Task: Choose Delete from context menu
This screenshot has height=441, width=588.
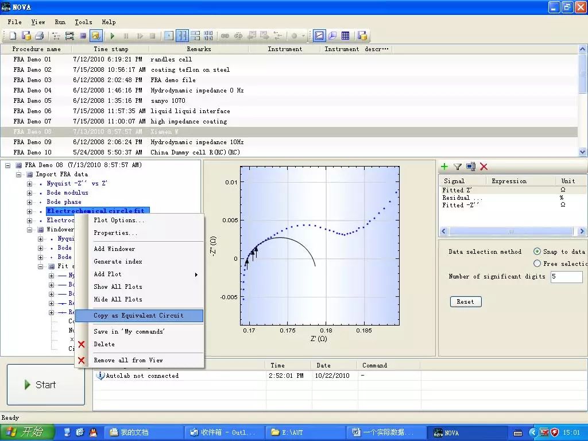Action: point(139,345)
